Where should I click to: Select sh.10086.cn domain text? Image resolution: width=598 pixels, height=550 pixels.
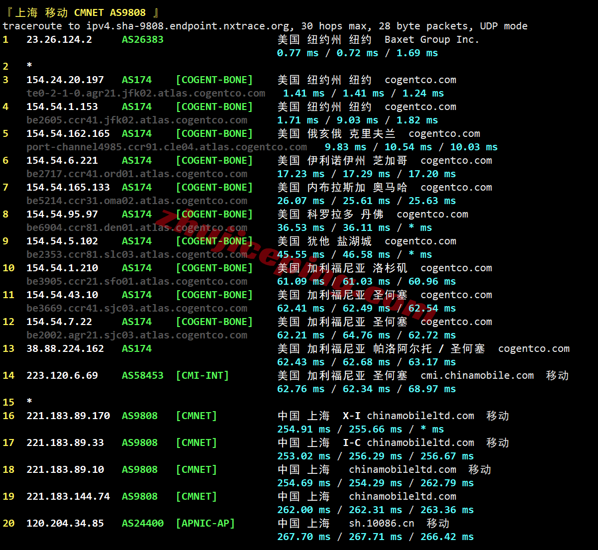click(382, 523)
